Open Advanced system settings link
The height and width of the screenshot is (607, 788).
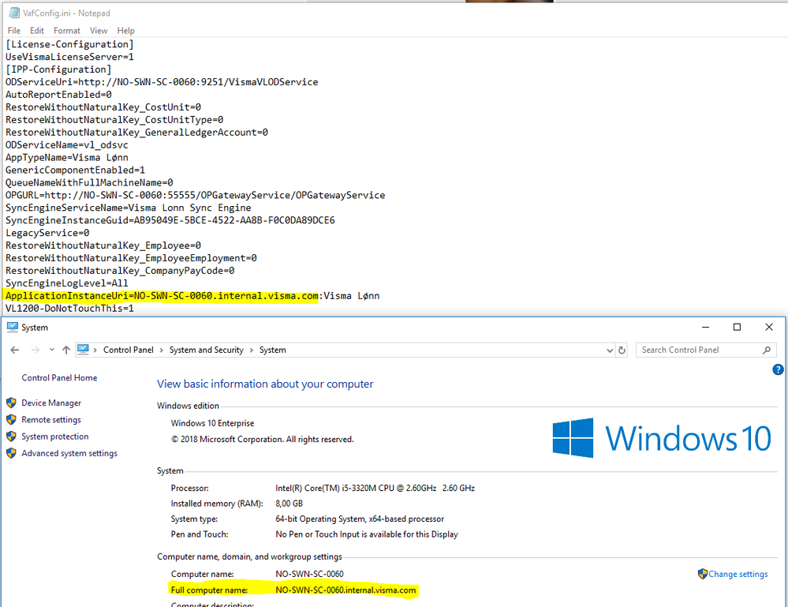69,453
